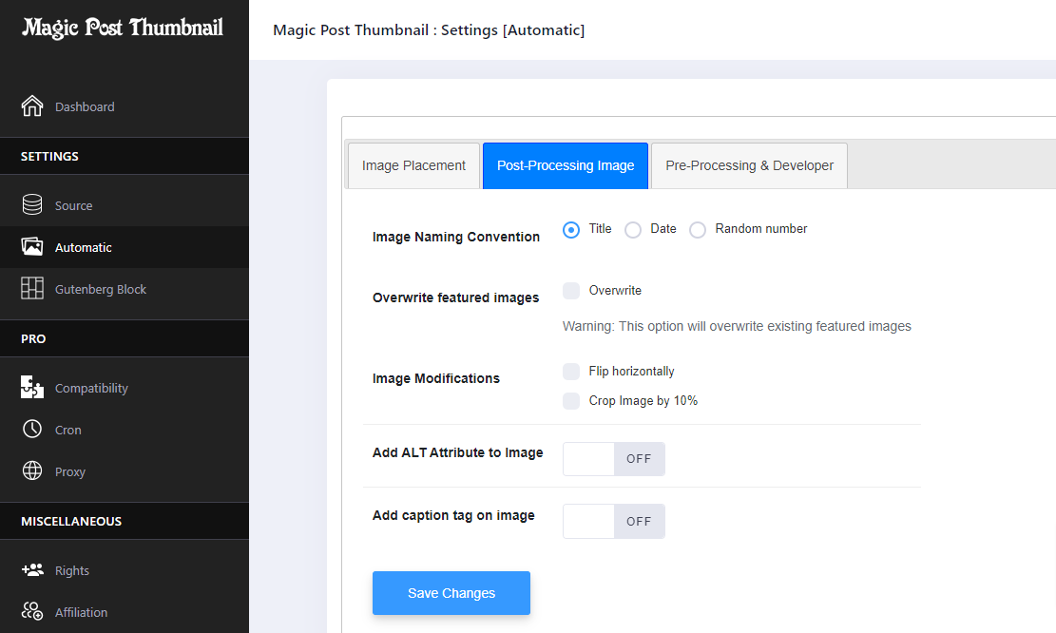1056x633 pixels.
Task: Click the Dashboard home icon
Action: pos(32,106)
